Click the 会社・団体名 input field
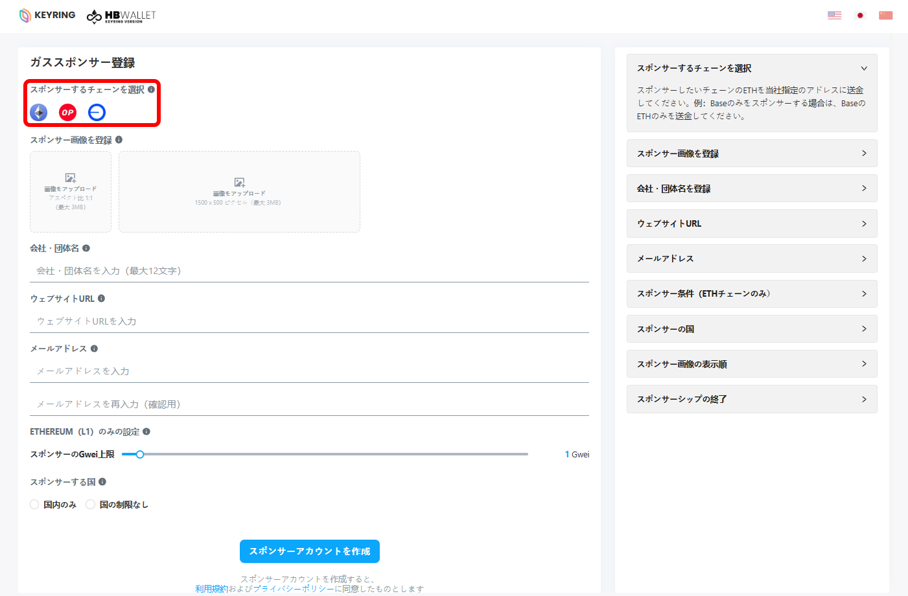Screen dimensions: 908x596 309,271
